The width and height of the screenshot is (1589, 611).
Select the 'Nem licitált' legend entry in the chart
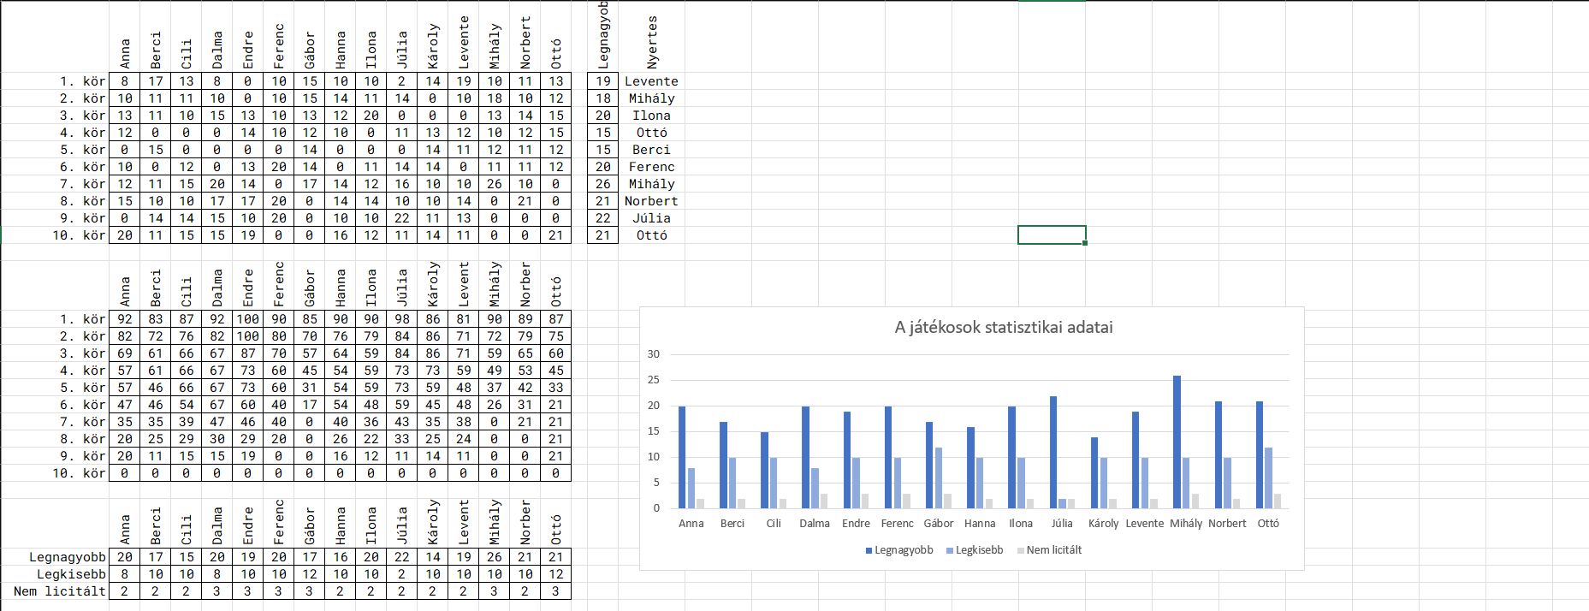pos(1052,550)
